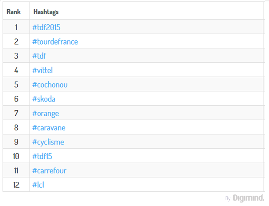Select the #tdf hashtag link
Image resolution: width=269 pixels, height=206 pixels.
tap(39, 56)
